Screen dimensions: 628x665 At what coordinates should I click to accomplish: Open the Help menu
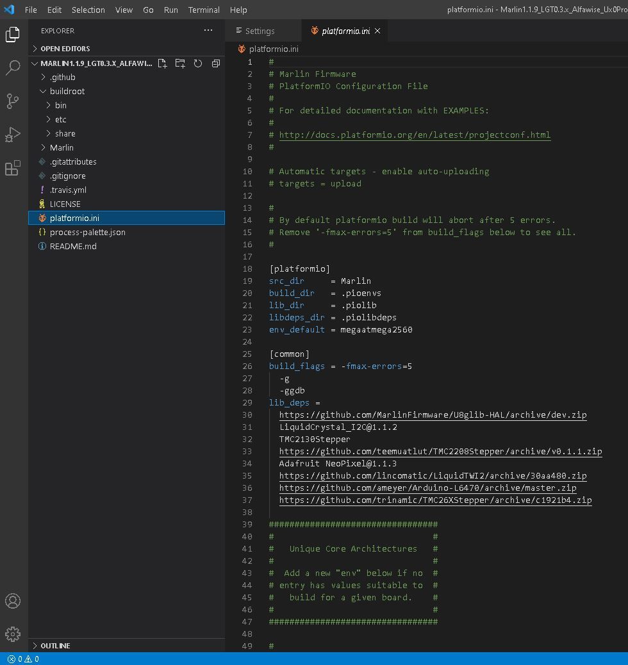click(x=238, y=10)
